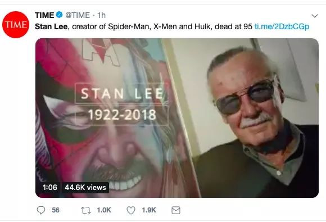Retweet using the retweet arrows icon
The width and height of the screenshot is (326, 222).
[85, 210]
